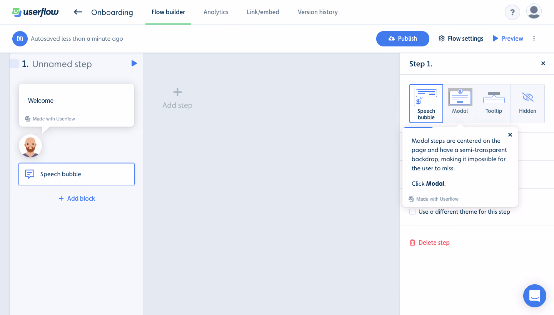Open the Analytics tab
The height and width of the screenshot is (315, 554).
click(216, 12)
